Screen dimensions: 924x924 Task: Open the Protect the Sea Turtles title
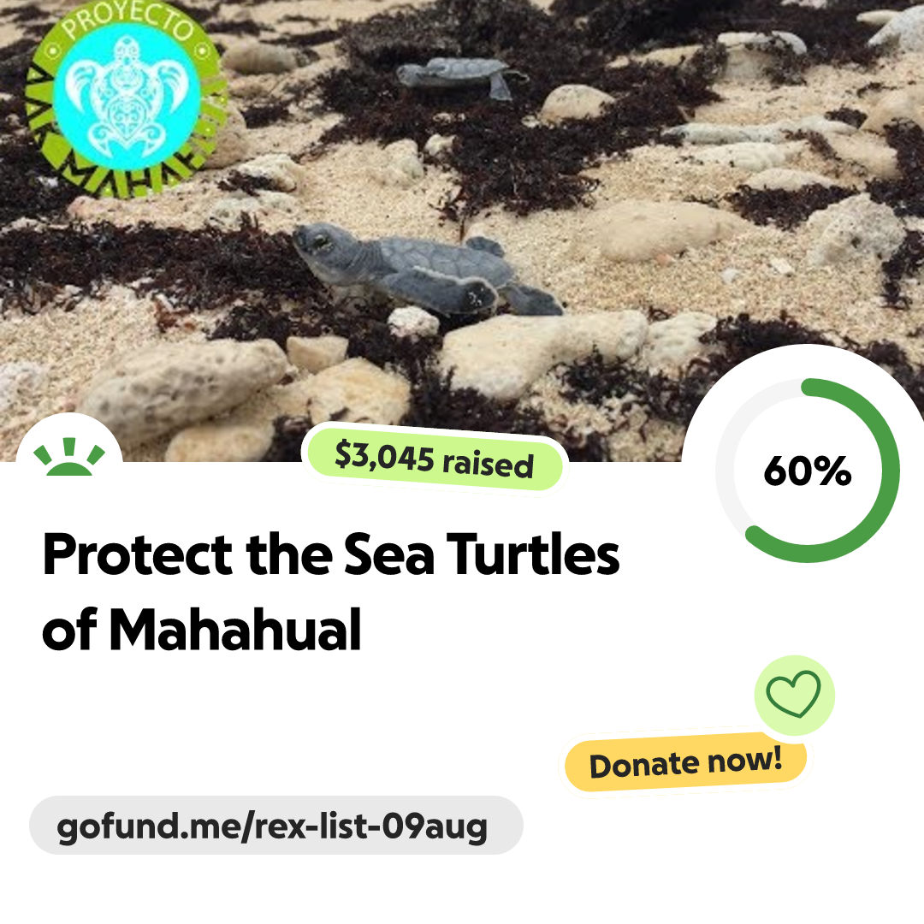point(330,554)
